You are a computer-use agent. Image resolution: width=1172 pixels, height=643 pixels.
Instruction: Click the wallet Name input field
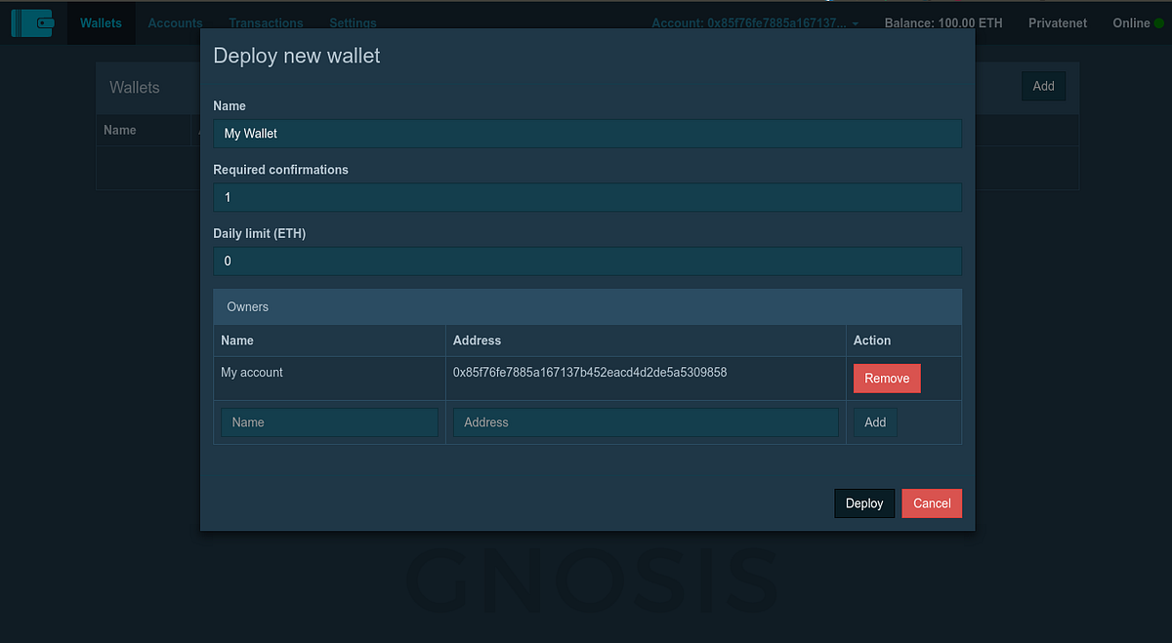[587, 134]
